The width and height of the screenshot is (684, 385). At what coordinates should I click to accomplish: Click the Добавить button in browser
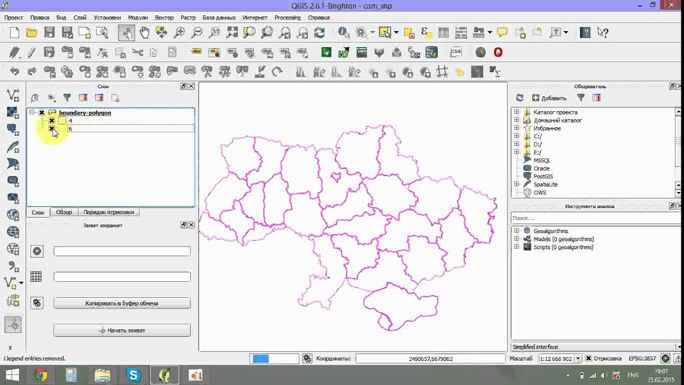[x=549, y=98]
